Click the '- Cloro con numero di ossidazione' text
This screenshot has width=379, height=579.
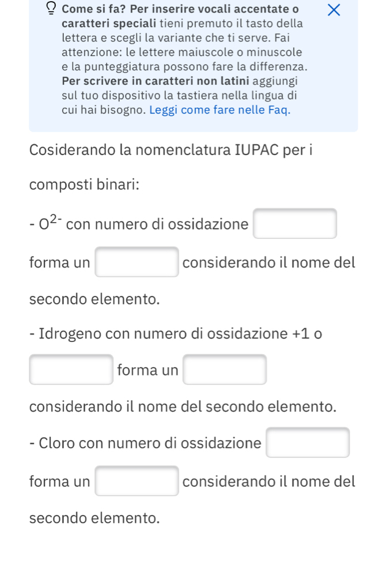tap(145, 443)
